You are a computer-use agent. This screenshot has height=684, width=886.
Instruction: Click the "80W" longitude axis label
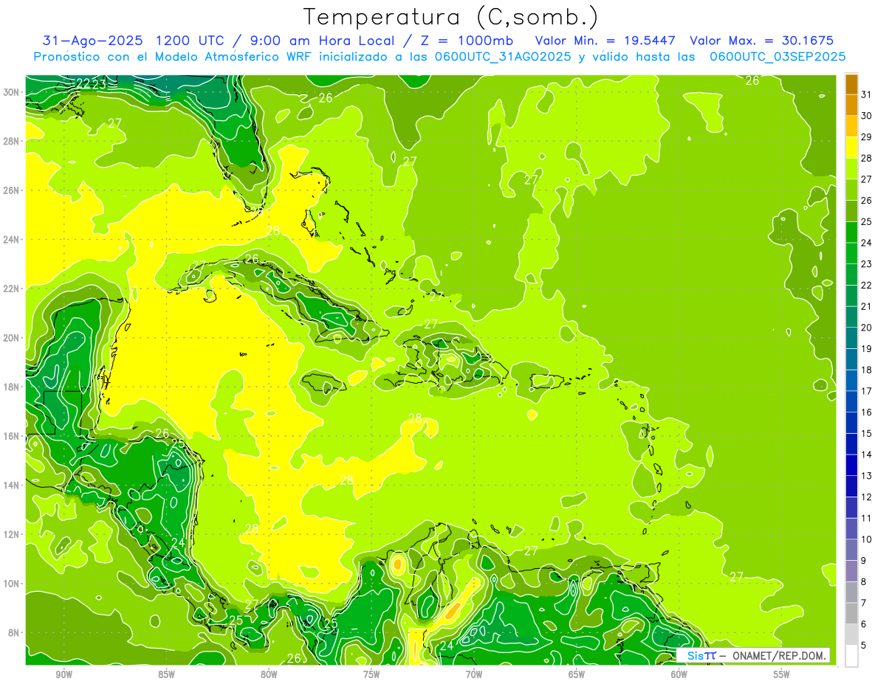(x=269, y=674)
